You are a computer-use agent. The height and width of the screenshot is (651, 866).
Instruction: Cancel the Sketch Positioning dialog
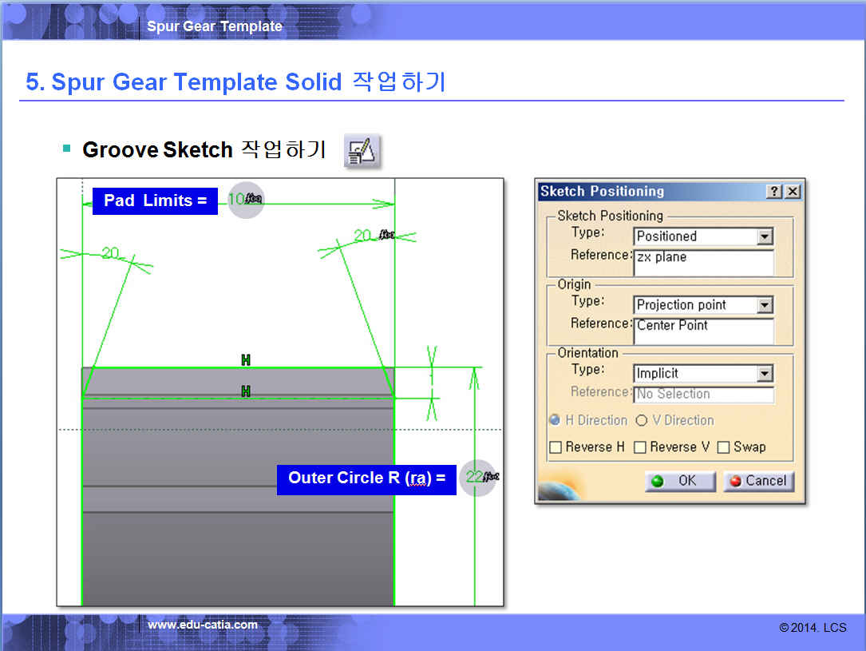pyautogui.click(x=758, y=481)
